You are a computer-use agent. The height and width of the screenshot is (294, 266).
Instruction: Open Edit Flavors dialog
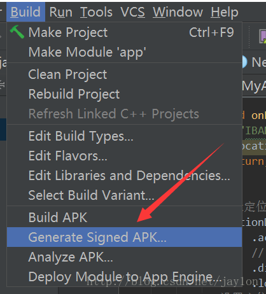coord(124,156)
